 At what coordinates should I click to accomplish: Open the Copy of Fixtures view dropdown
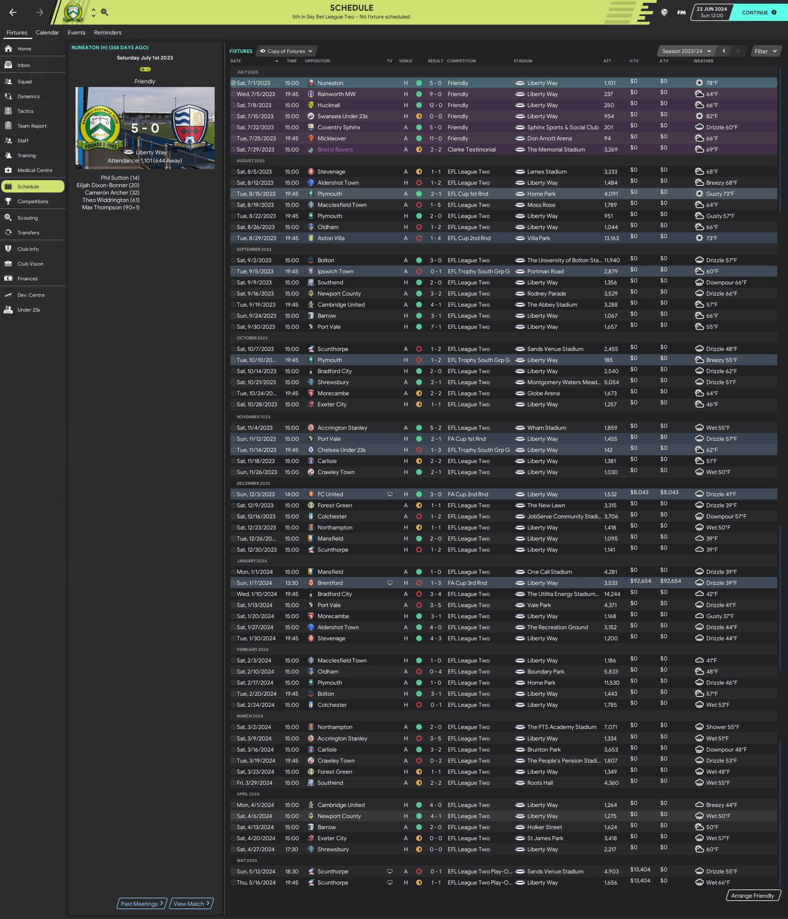pos(286,51)
